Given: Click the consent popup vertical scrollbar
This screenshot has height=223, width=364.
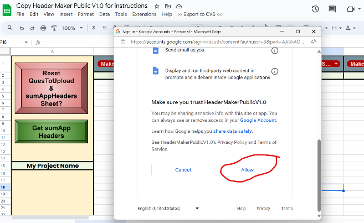Looking at the screenshot, I should point(319,175).
